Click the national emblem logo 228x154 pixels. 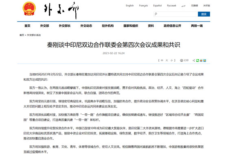[x=29, y=9]
